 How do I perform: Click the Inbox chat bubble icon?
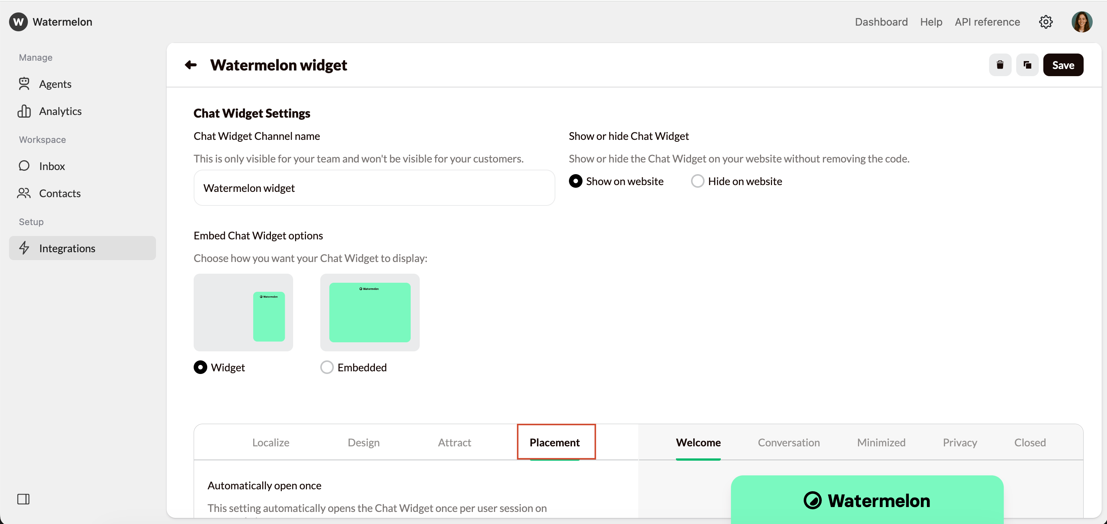(24, 166)
